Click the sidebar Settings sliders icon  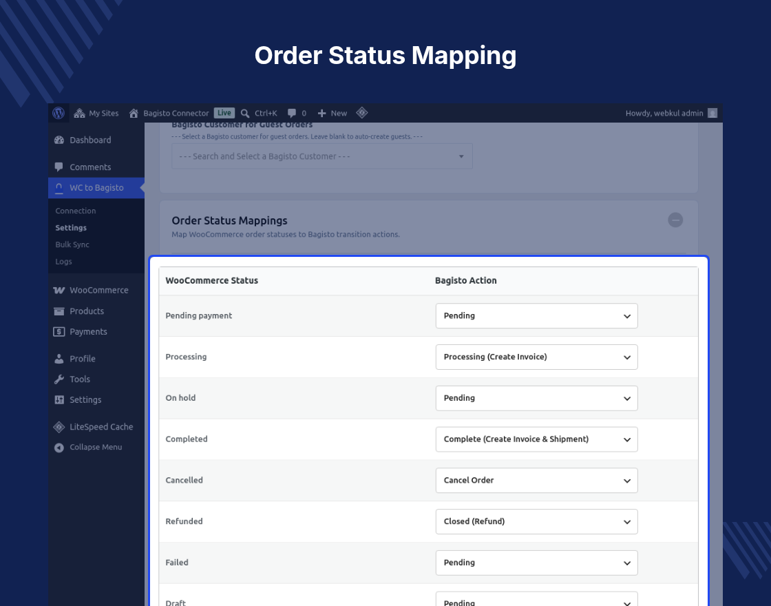click(x=59, y=400)
